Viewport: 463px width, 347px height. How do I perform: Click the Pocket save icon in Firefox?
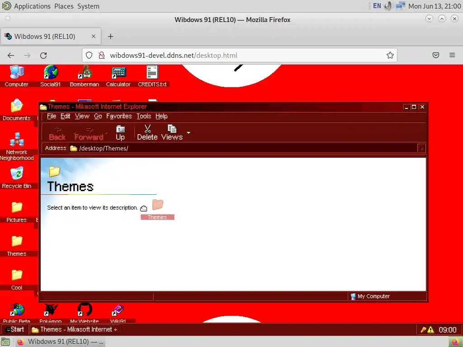click(436, 55)
